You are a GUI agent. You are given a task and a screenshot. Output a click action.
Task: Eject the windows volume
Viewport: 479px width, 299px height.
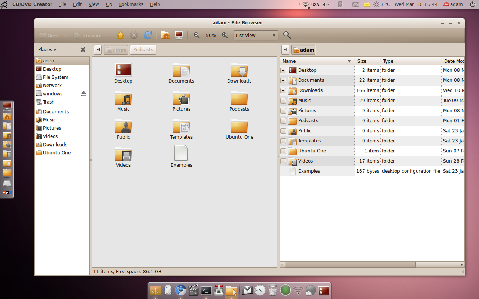tap(84, 93)
